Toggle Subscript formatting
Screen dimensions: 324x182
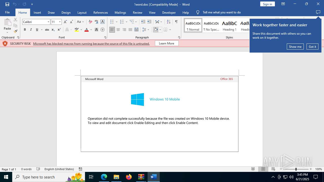pos(53,30)
